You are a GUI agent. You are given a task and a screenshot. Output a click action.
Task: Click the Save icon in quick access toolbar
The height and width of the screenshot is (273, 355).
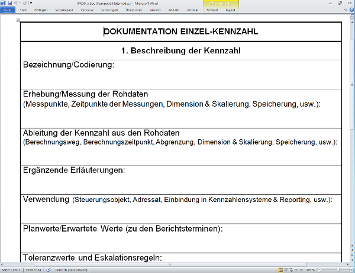point(10,3)
